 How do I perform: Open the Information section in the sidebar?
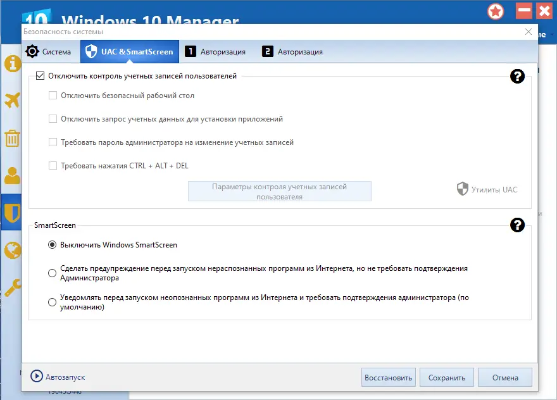(11, 63)
